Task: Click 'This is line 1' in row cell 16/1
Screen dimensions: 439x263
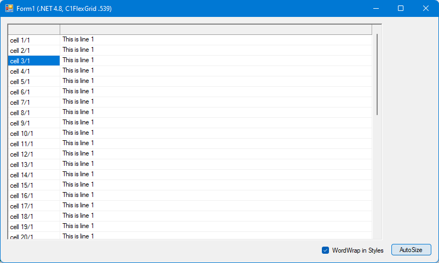Action: 78,195
